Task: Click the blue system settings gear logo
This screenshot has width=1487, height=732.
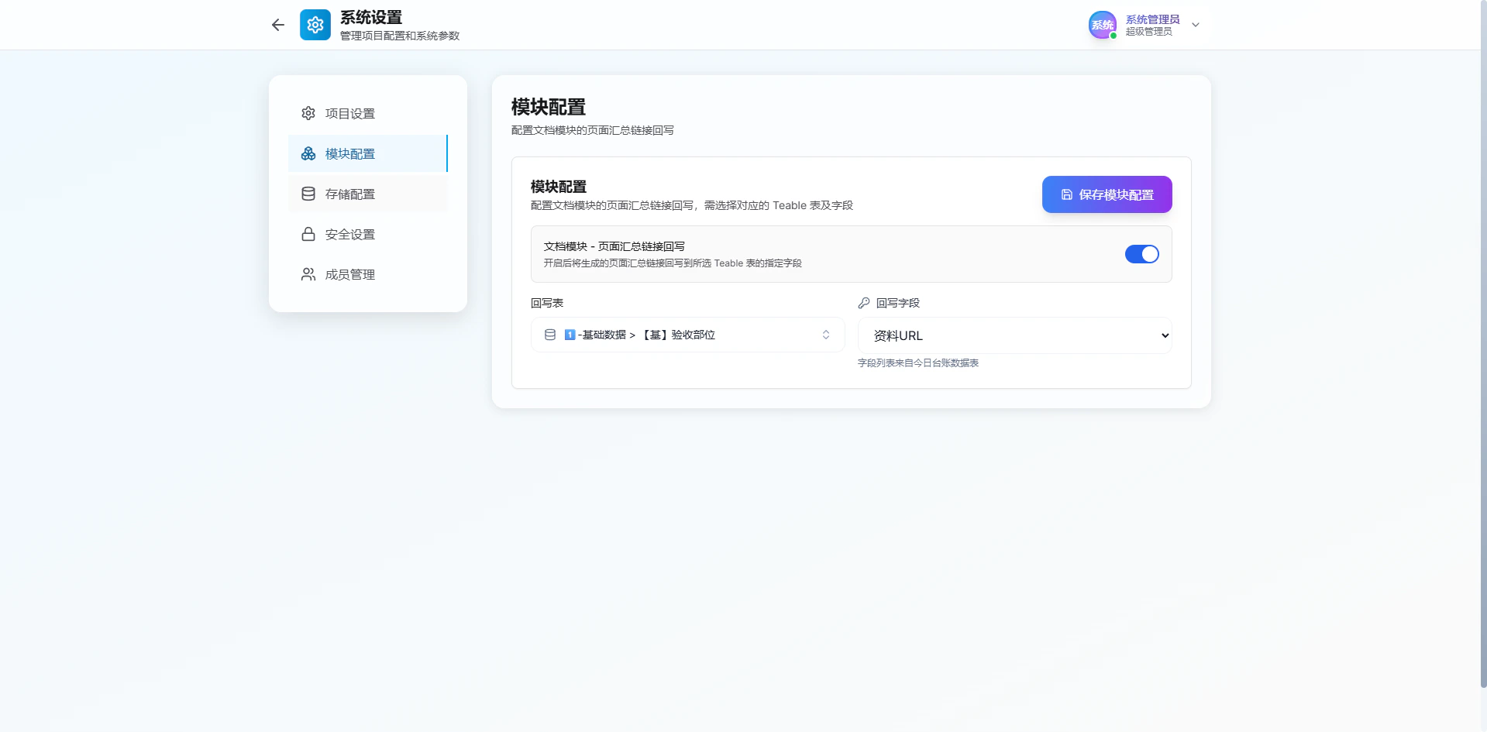Action: tap(315, 25)
